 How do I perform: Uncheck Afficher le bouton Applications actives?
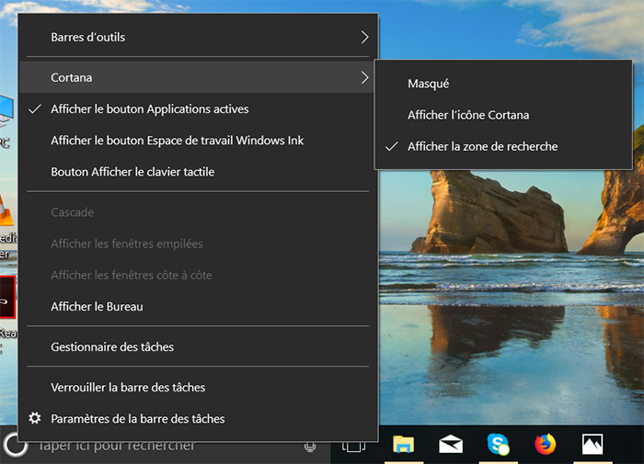pos(150,109)
